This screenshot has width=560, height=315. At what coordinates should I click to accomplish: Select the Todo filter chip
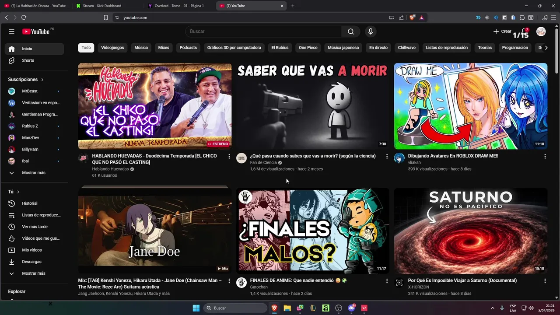tap(86, 48)
